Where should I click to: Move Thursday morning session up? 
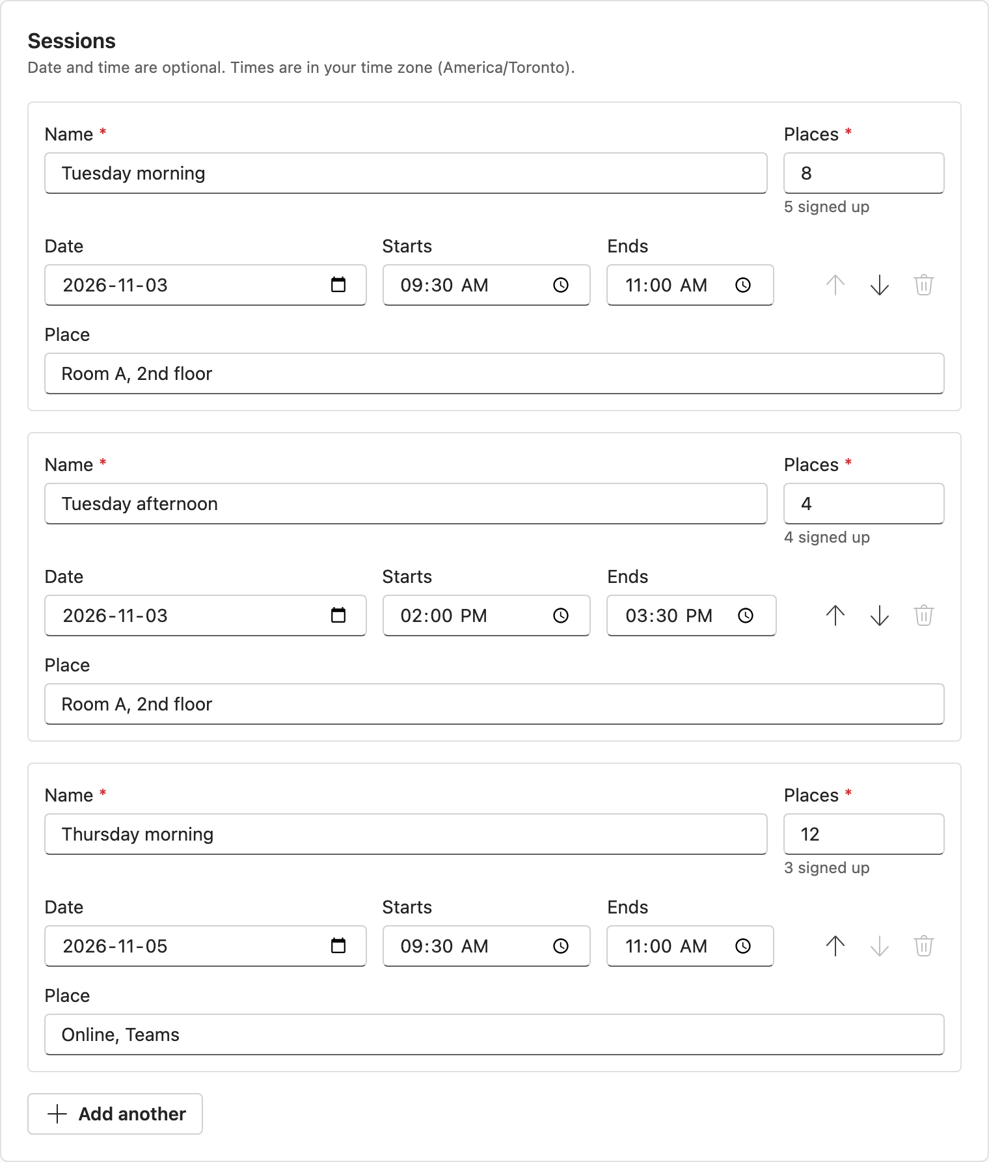pyautogui.click(x=835, y=946)
